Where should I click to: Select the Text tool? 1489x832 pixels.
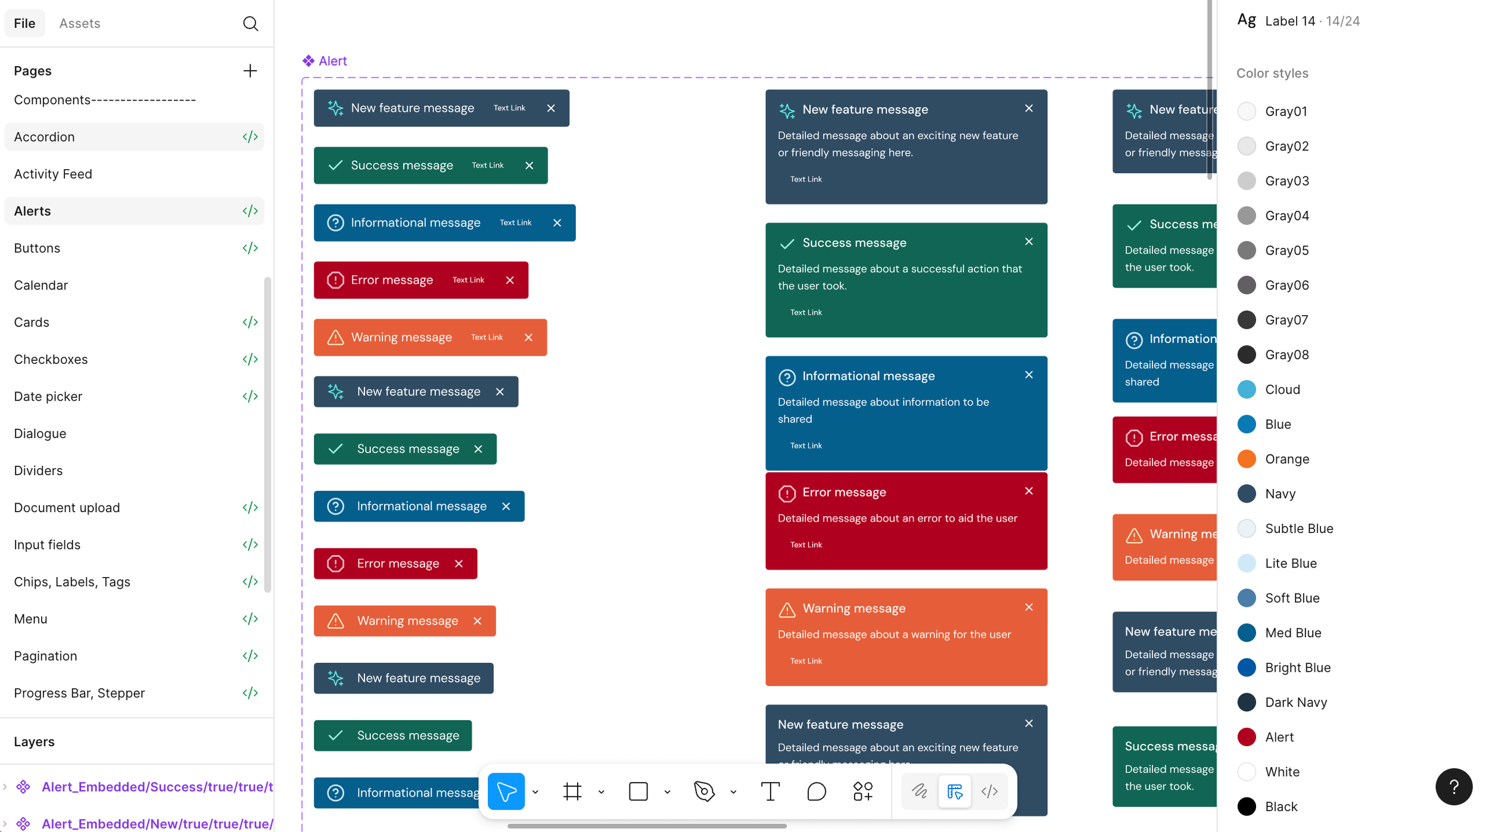pos(770,791)
